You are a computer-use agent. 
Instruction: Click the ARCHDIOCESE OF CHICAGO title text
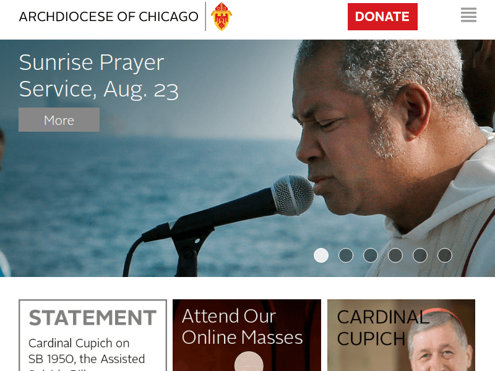[109, 17]
